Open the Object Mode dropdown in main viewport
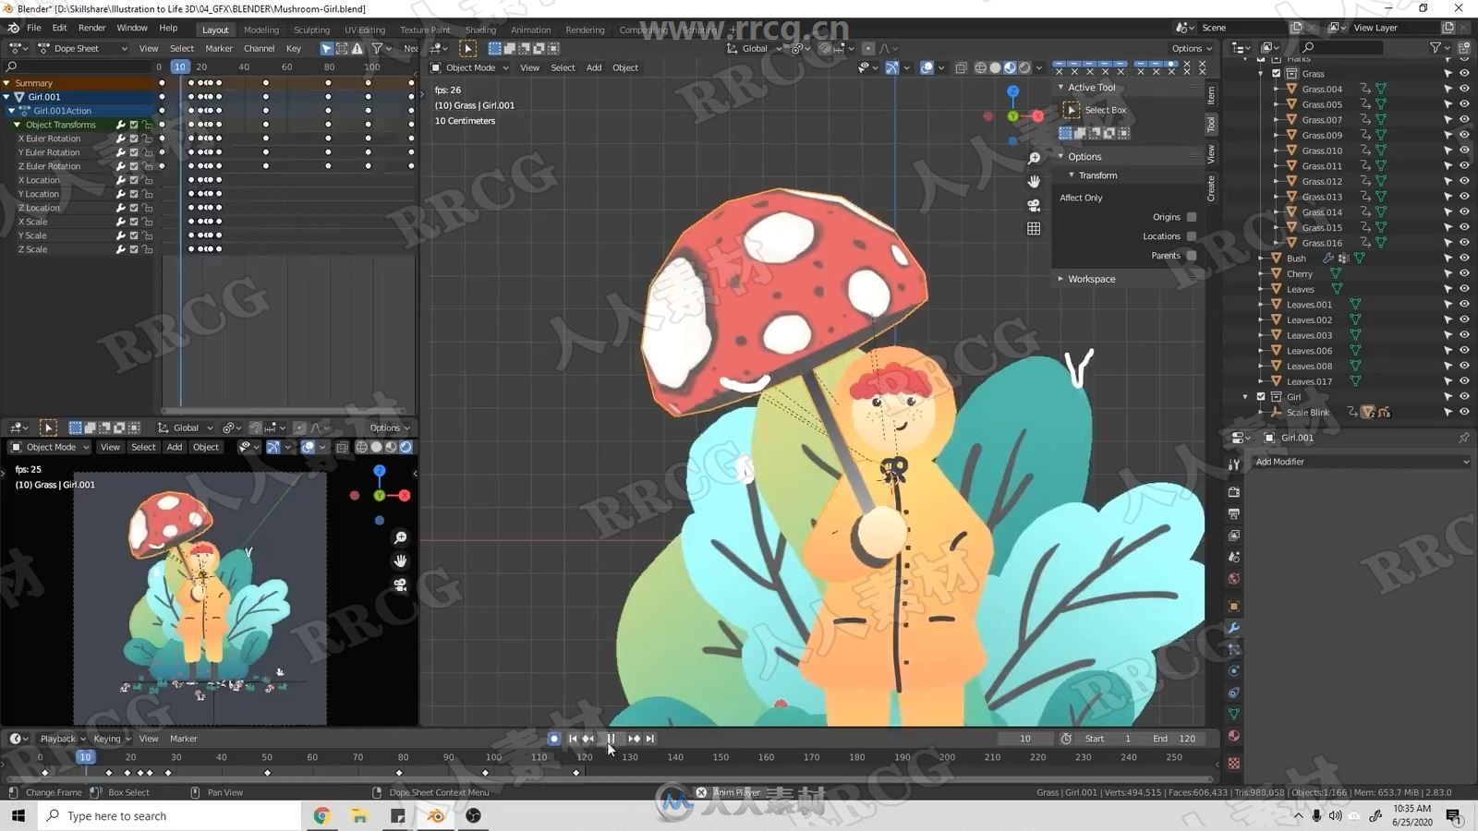 click(x=470, y=67)
